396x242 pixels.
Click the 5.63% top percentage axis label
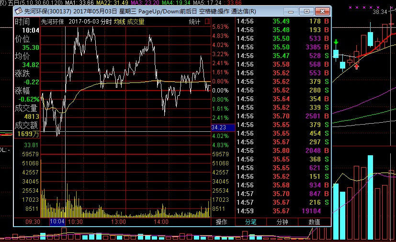click(x=220, y=27)
